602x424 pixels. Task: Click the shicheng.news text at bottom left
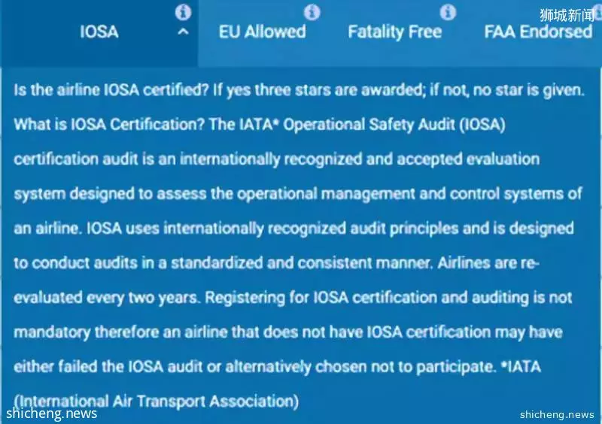click(x=52, y=413)
